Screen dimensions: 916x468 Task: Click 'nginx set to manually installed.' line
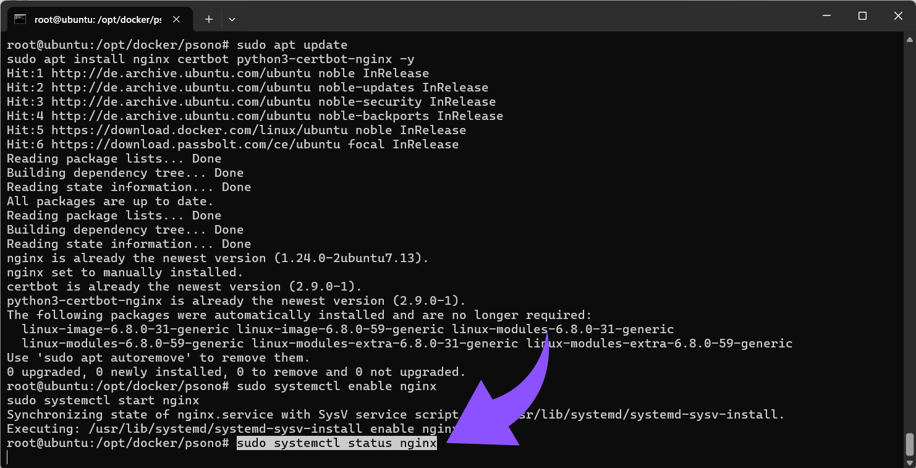pyautogui.click(x=125, y=273)
